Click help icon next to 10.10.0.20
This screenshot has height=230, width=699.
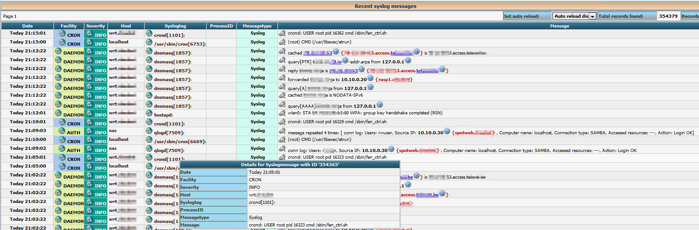click(x=370, y=78)
